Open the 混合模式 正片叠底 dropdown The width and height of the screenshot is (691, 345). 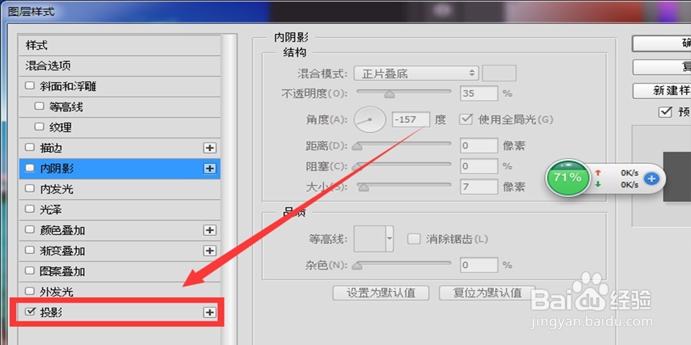point(416,73)
